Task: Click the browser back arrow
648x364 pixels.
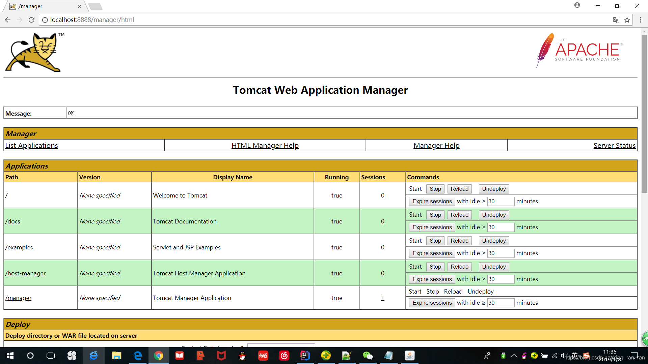Action: point(8,20)
